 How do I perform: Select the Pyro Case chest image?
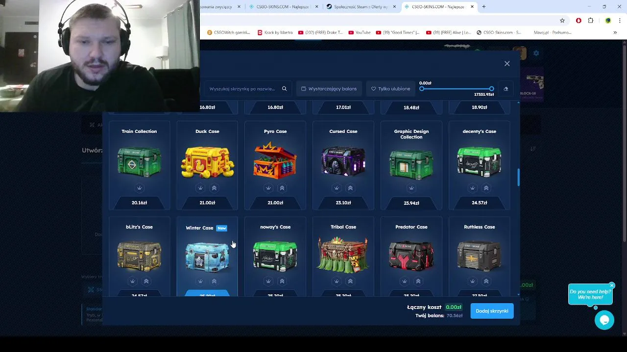pos(275,160)
